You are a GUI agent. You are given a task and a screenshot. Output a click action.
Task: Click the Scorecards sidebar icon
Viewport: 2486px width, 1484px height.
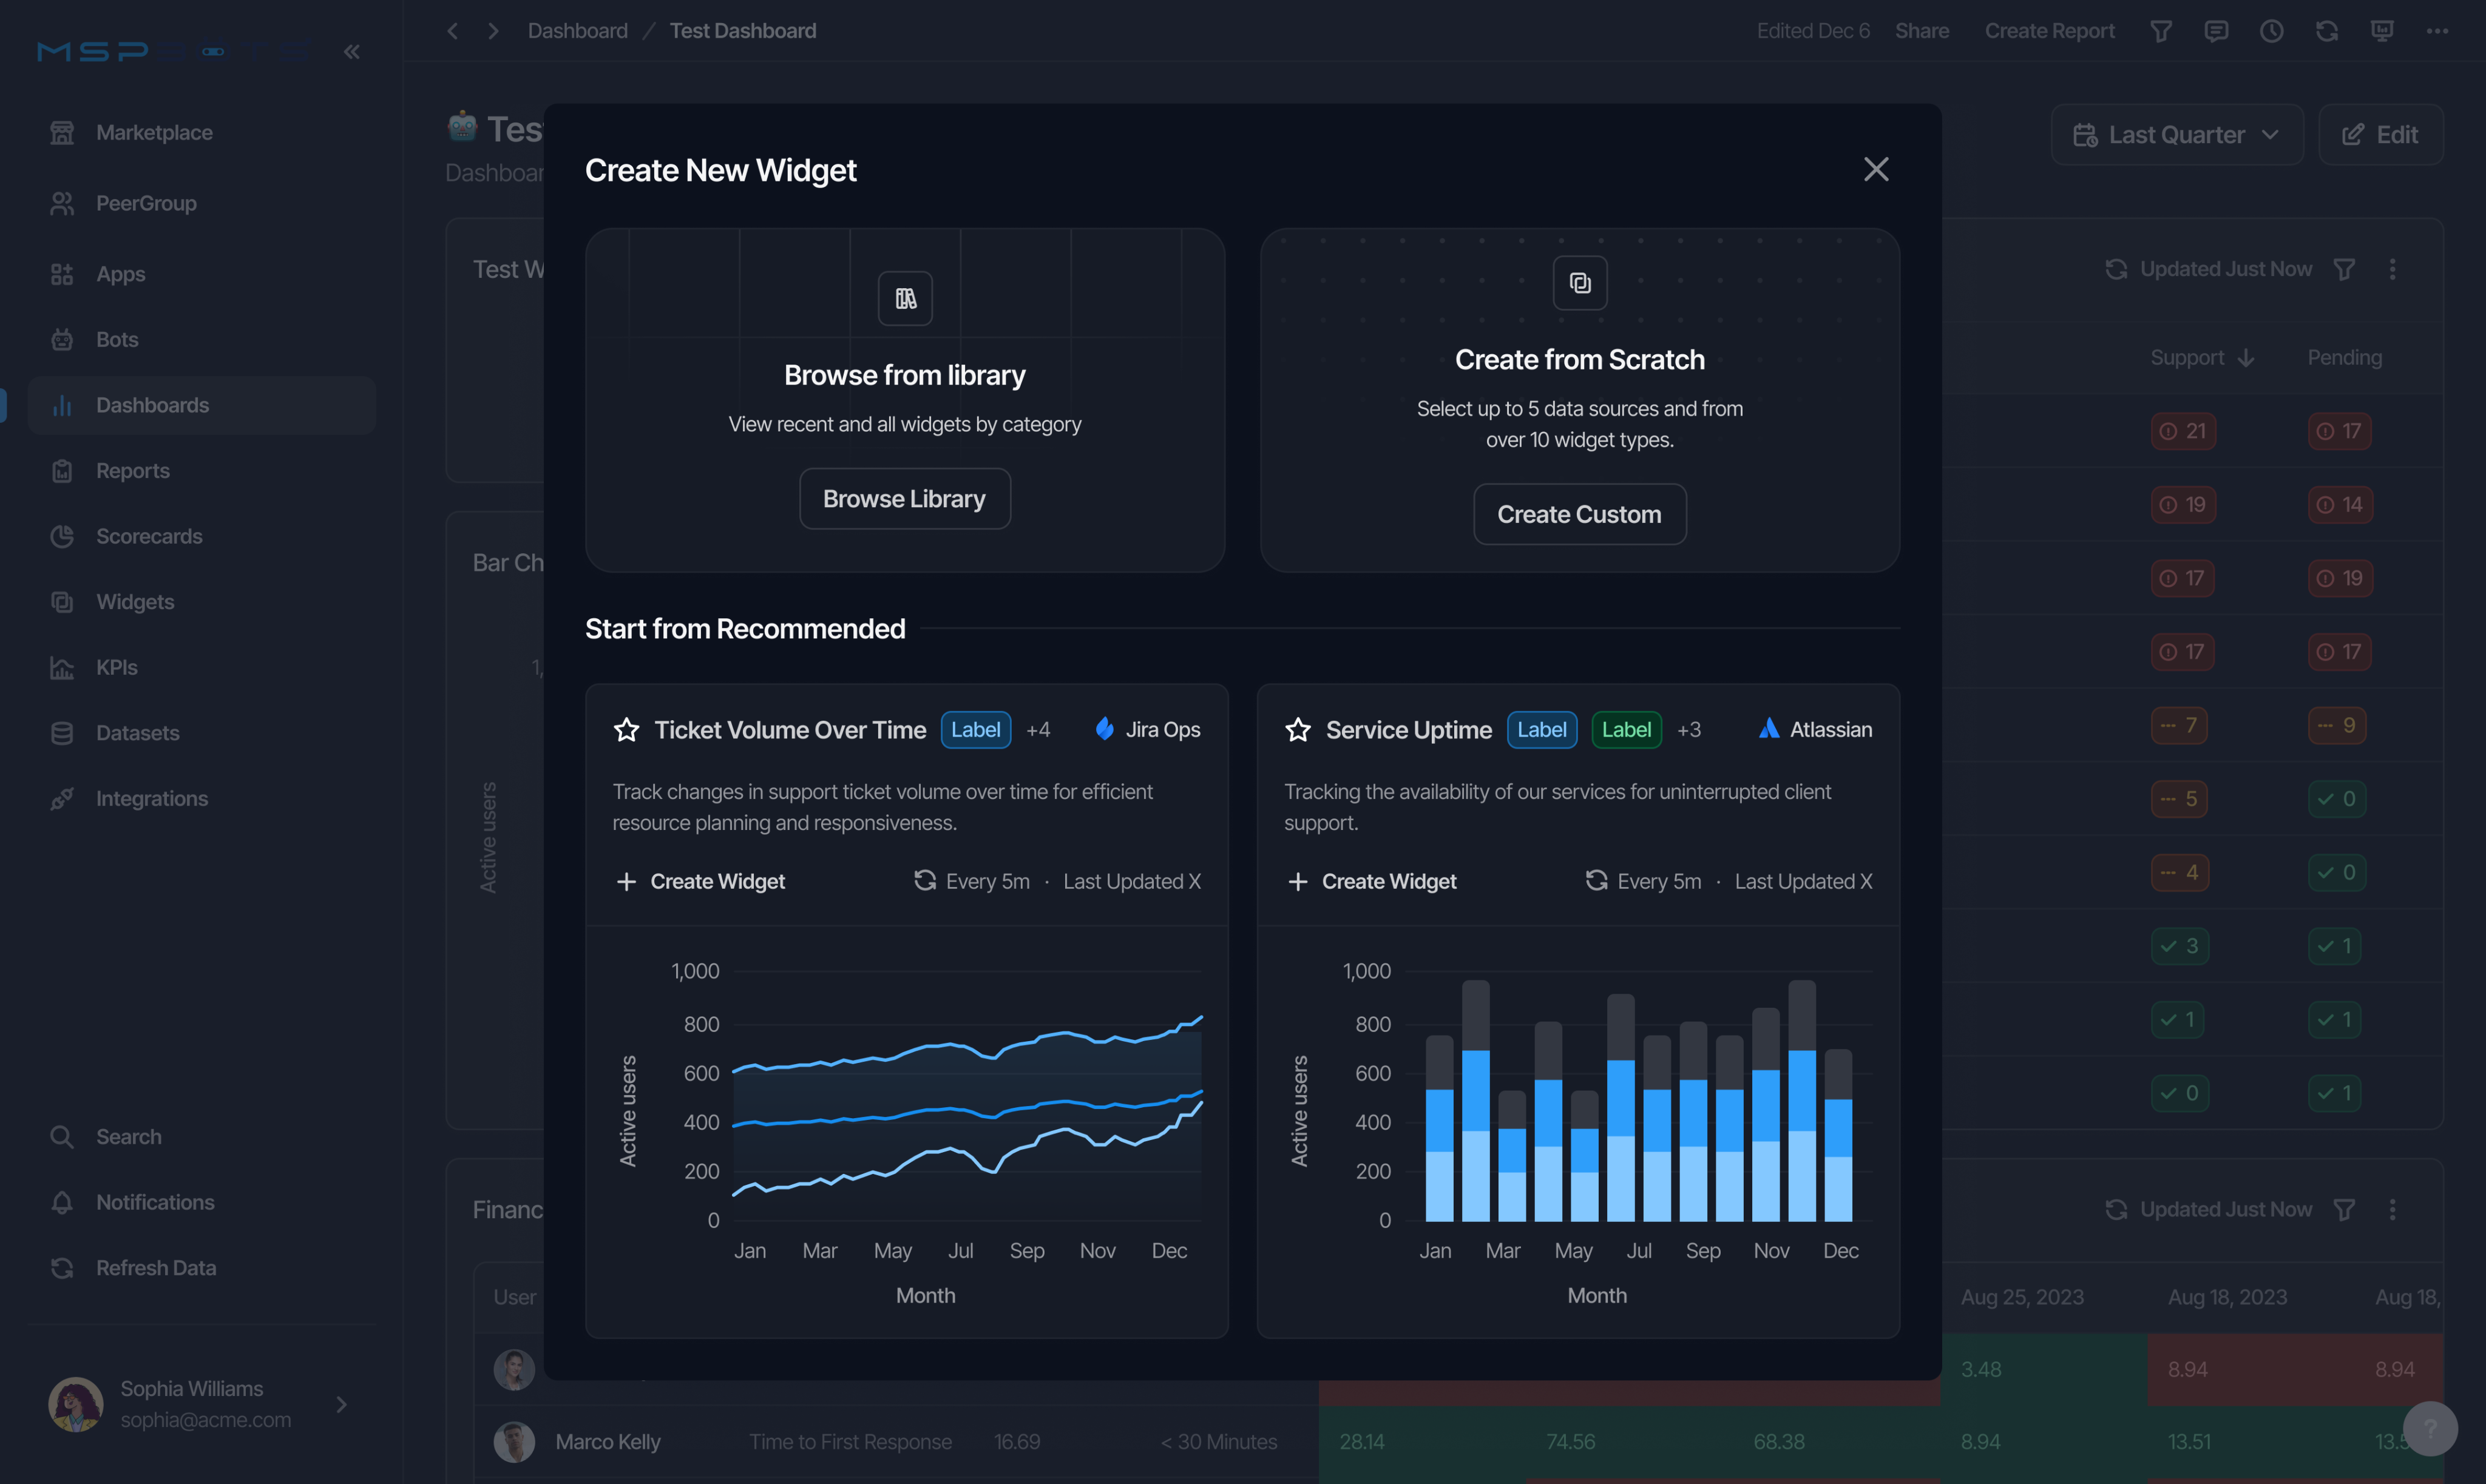[62, 536]
